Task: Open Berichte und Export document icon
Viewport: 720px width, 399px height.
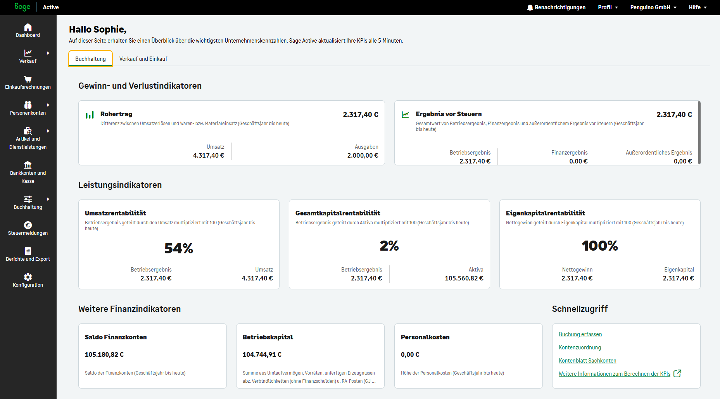Action: [28, 251]
